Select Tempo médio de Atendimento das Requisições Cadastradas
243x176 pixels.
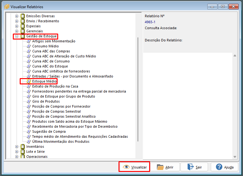pyautogui.click(x=80, y=136)
